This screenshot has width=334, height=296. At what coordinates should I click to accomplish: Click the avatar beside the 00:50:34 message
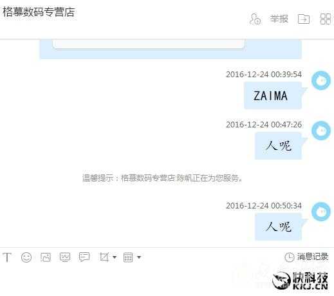tap(321, 212)
